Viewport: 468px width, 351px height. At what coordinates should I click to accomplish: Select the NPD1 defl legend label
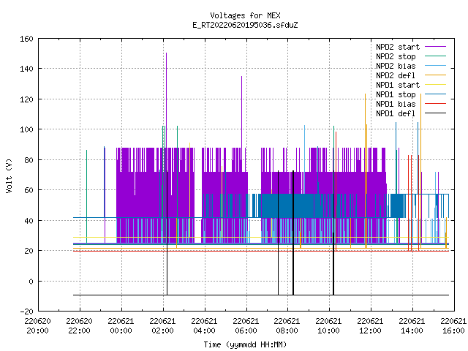point(396,114)
